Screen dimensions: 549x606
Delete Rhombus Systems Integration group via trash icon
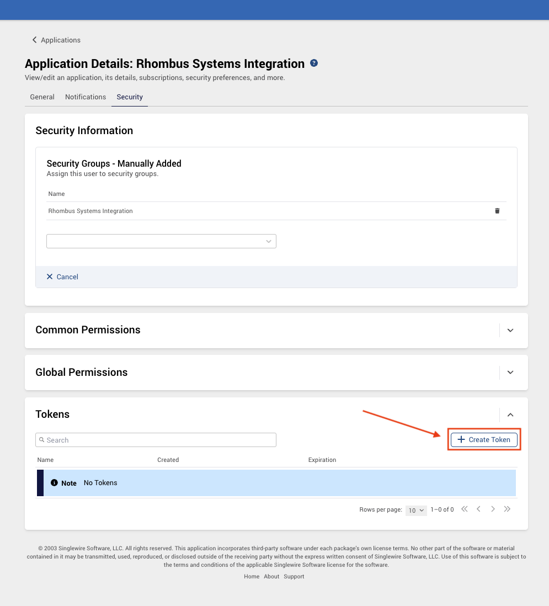pos(497,211)
